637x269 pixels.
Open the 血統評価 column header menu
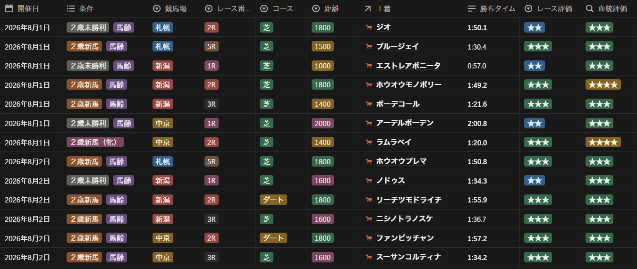[609, 8]
